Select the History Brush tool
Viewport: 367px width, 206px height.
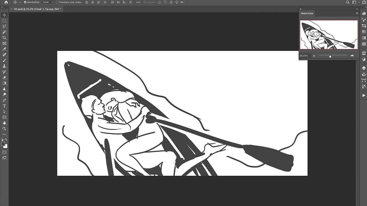pos(4,72)
